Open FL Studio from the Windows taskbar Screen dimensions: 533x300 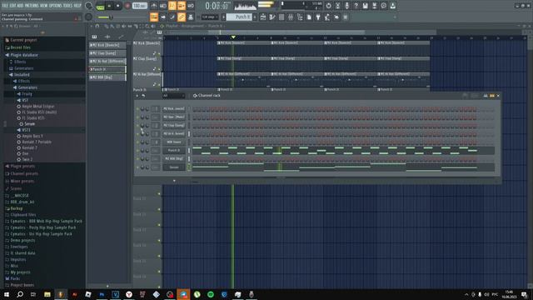pyautogui.click(x=61, y=294)
